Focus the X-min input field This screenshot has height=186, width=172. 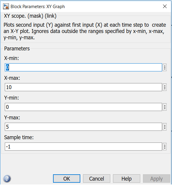83,67
